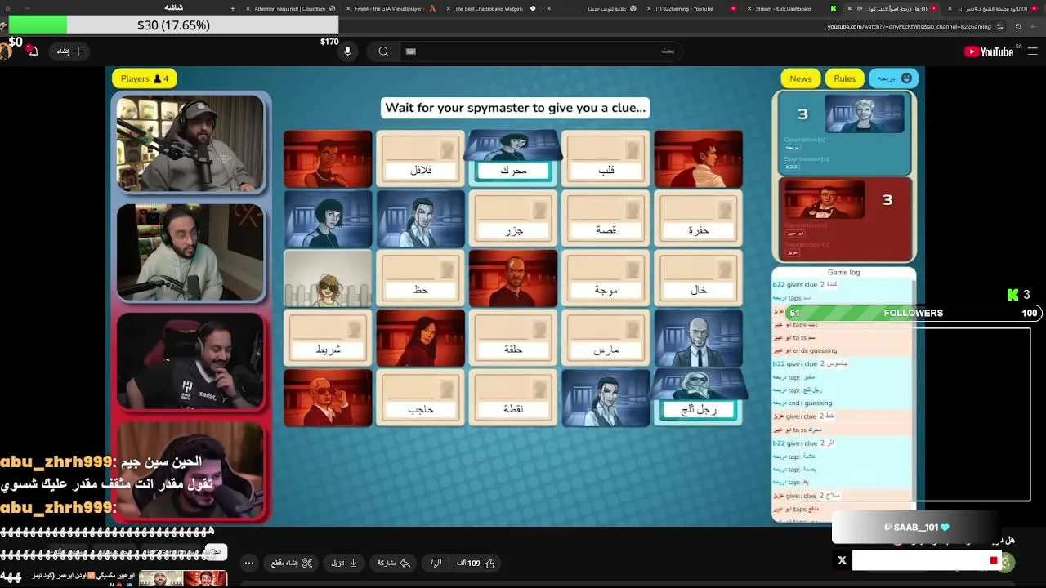Screen dimensions: 1046x588
Task: Click the Create (إنشاء) plus button
Action: click(x=70, y=51)
